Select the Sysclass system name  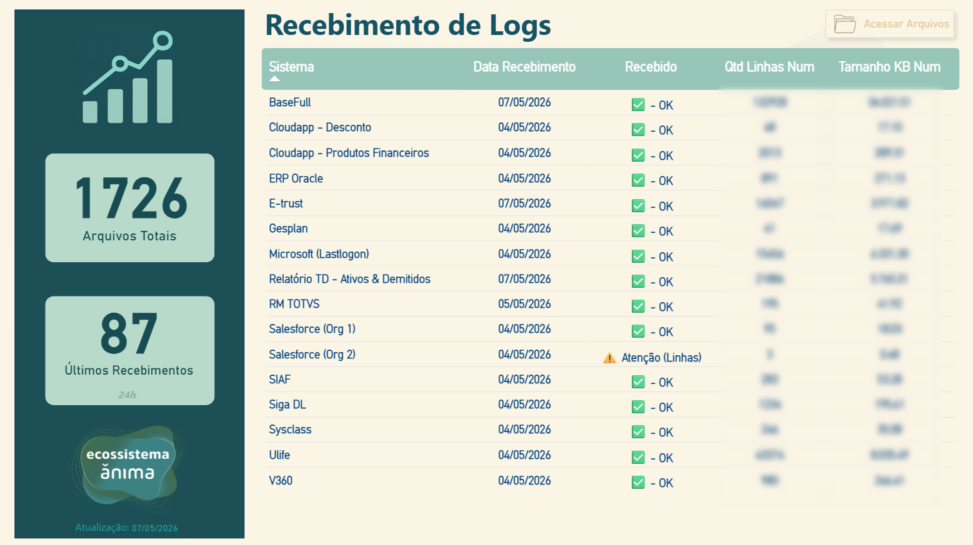point(290,430)
